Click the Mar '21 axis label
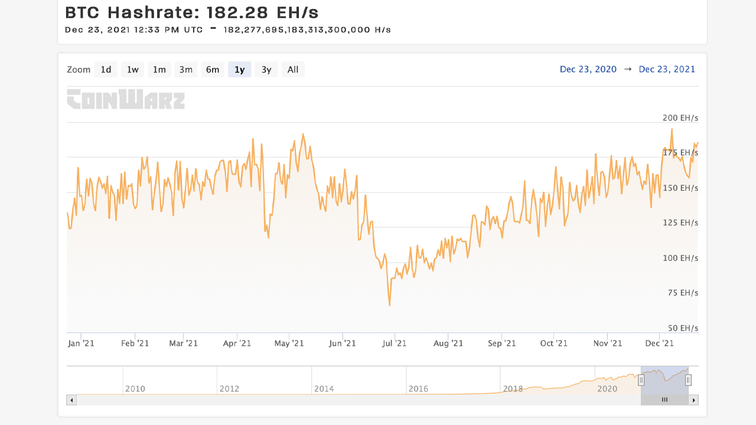756x425 pixels. pos(184,343)
